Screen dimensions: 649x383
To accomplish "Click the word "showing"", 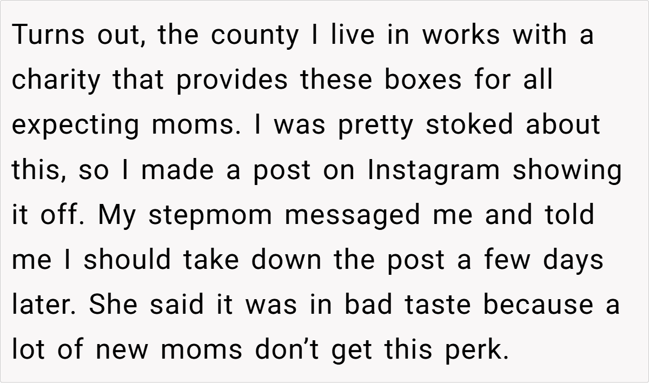I will (x=568, y=171).
